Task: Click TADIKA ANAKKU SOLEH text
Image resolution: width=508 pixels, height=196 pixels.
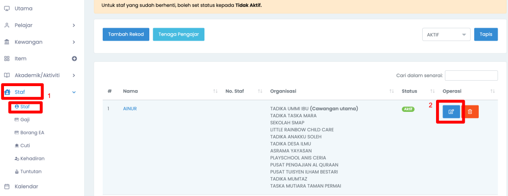Action: (296, 137)
